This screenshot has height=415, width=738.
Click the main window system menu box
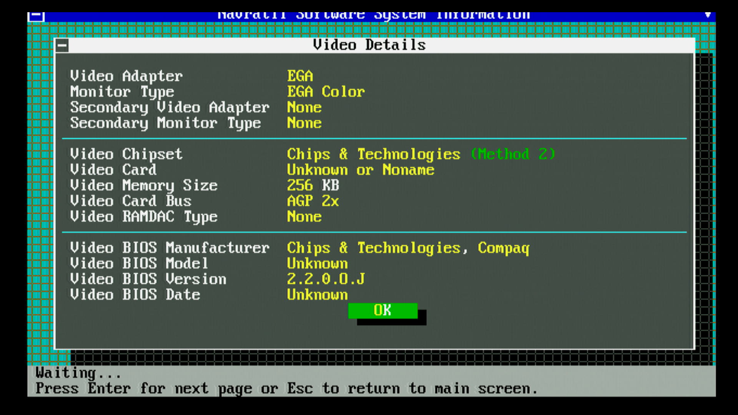point(36,16)
